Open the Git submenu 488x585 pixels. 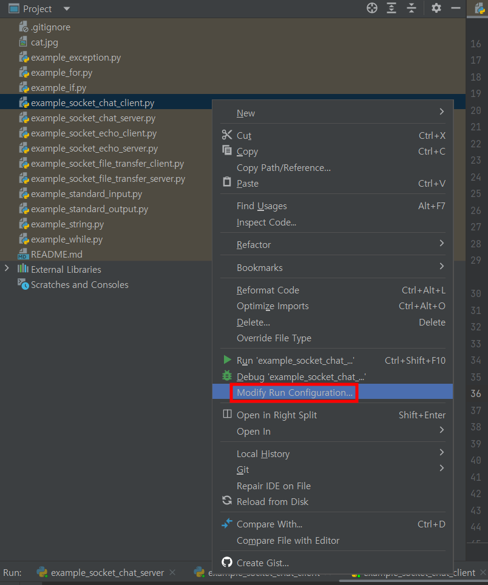(333, 470)
